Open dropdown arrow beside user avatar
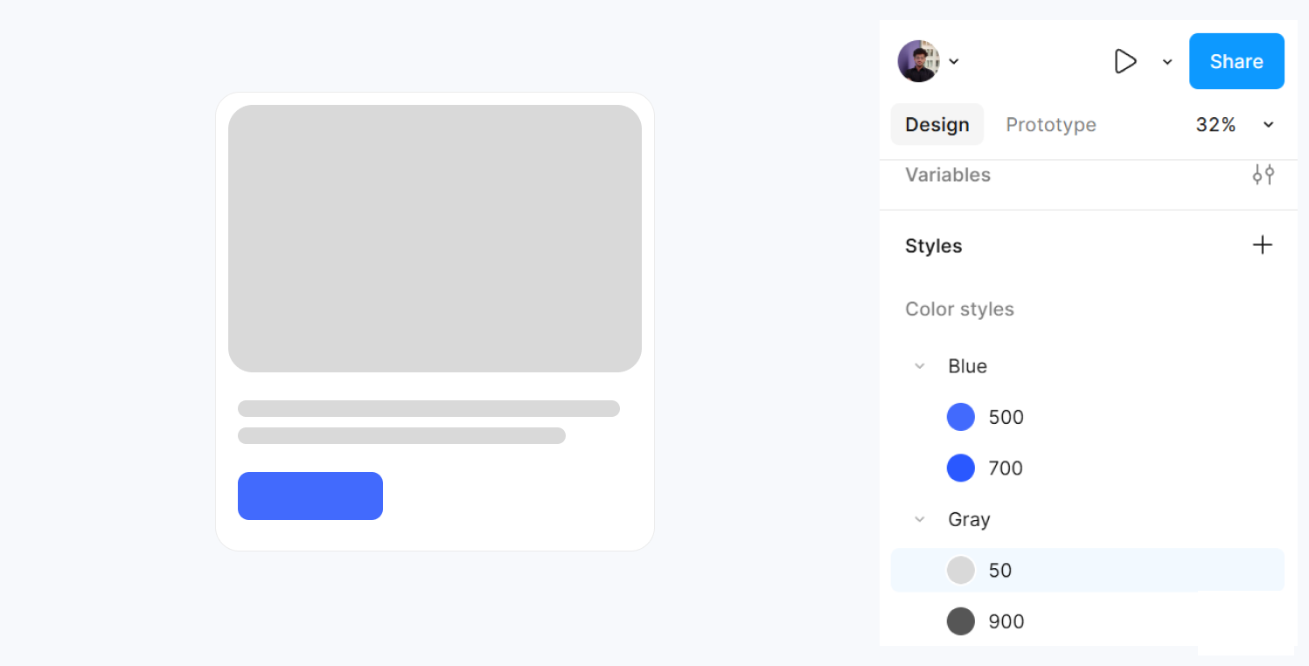Screen dimensions: 1309x666 954,61
